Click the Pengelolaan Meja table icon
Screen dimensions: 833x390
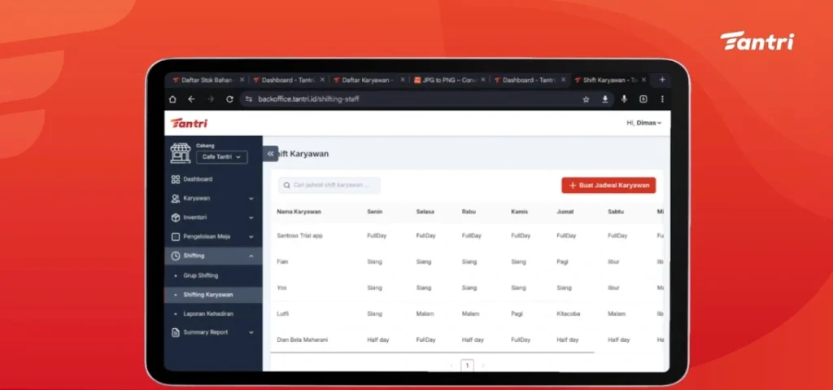click(x=176, y=237)
